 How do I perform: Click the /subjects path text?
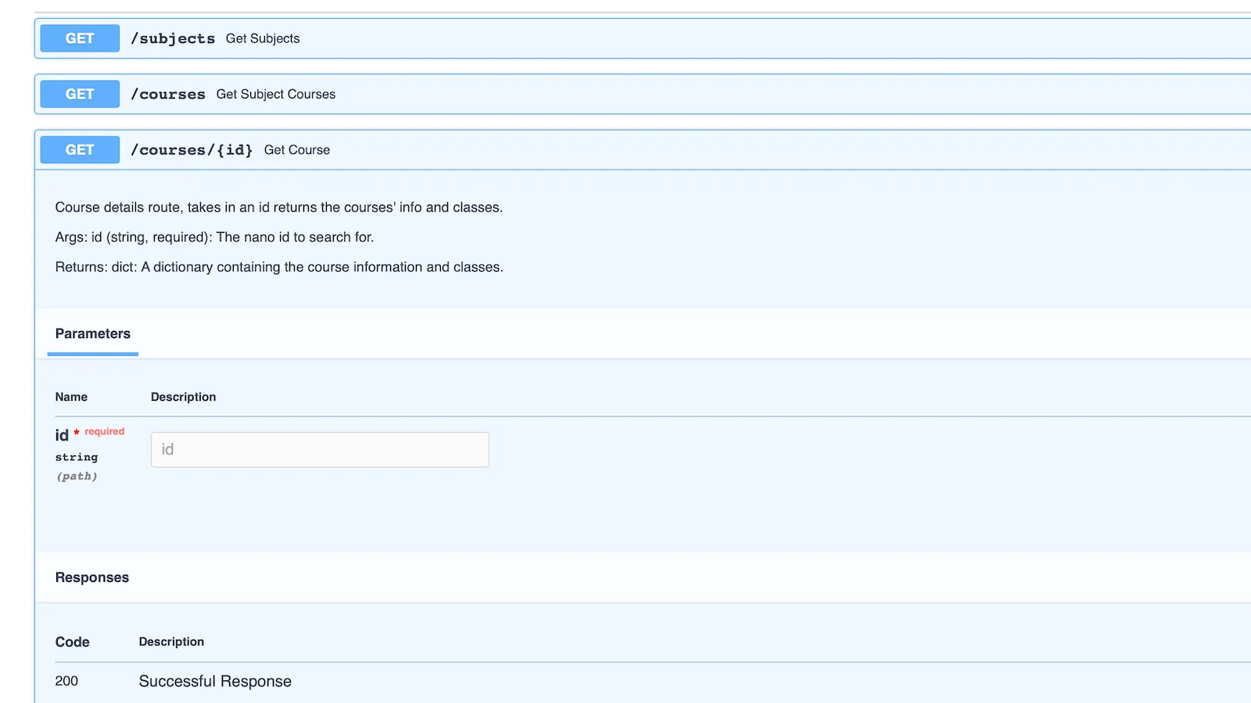point(173,38)
